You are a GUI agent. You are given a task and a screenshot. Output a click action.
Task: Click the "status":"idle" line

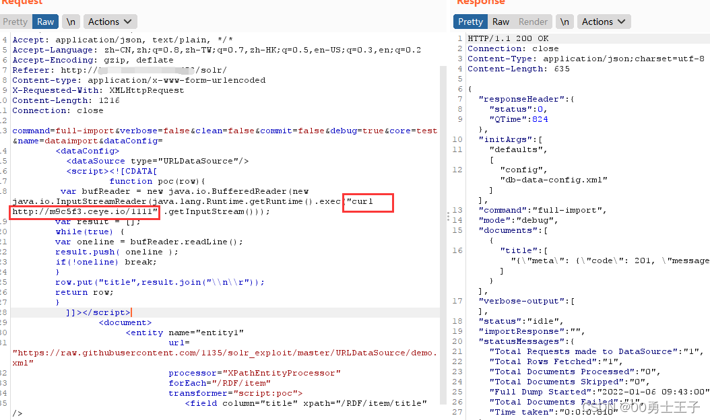521,321
